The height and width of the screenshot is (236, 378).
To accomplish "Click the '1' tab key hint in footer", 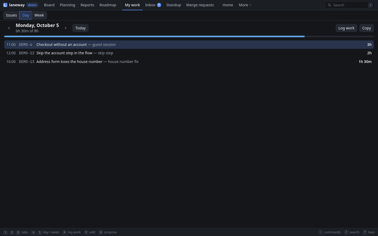I will (x=6, y=232).
